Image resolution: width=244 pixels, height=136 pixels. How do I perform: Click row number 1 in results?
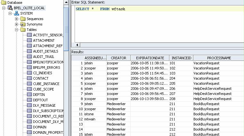pyautogui.click(x=82, y=63)
